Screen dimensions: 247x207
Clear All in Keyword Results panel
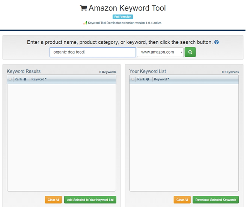pyautogui.click(x=53, y=200)
